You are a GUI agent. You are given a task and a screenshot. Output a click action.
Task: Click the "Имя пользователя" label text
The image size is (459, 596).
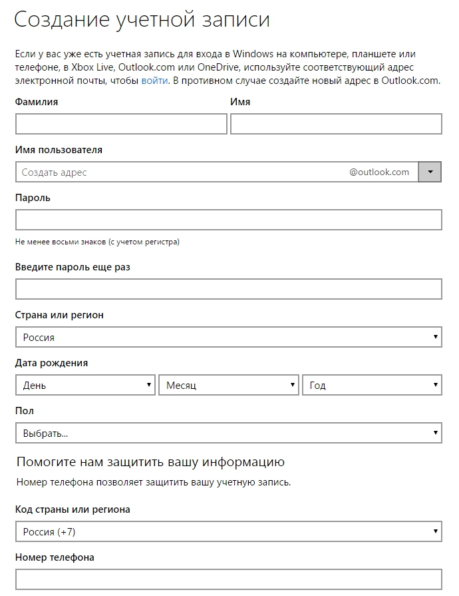pyautogui.click(x=59, y=150)
